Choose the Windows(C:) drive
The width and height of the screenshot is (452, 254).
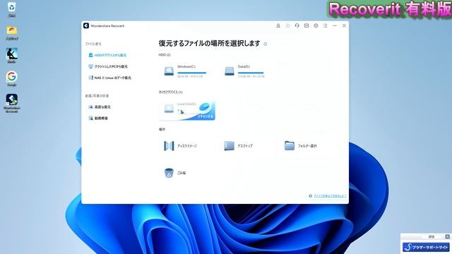click(186, 71)
